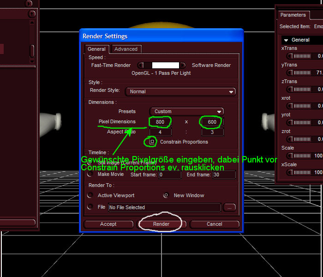This screenshot has width=323, height=277.
Task: Collapse the General group in Parameters panel
Action: coord(286,40)
